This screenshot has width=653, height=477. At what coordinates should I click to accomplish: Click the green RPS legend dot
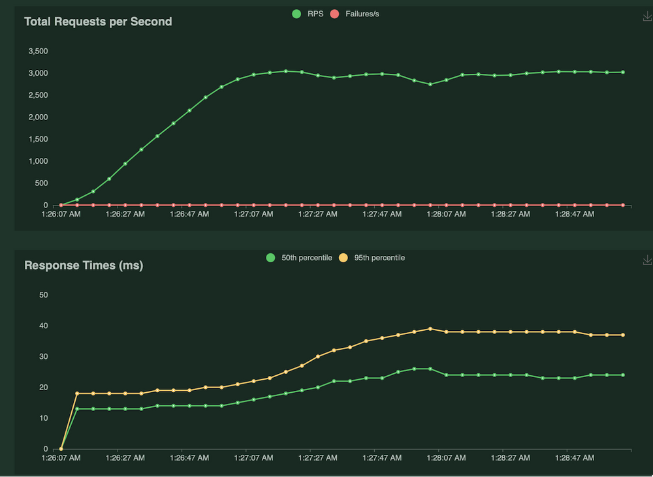click(x=296, y=13)
